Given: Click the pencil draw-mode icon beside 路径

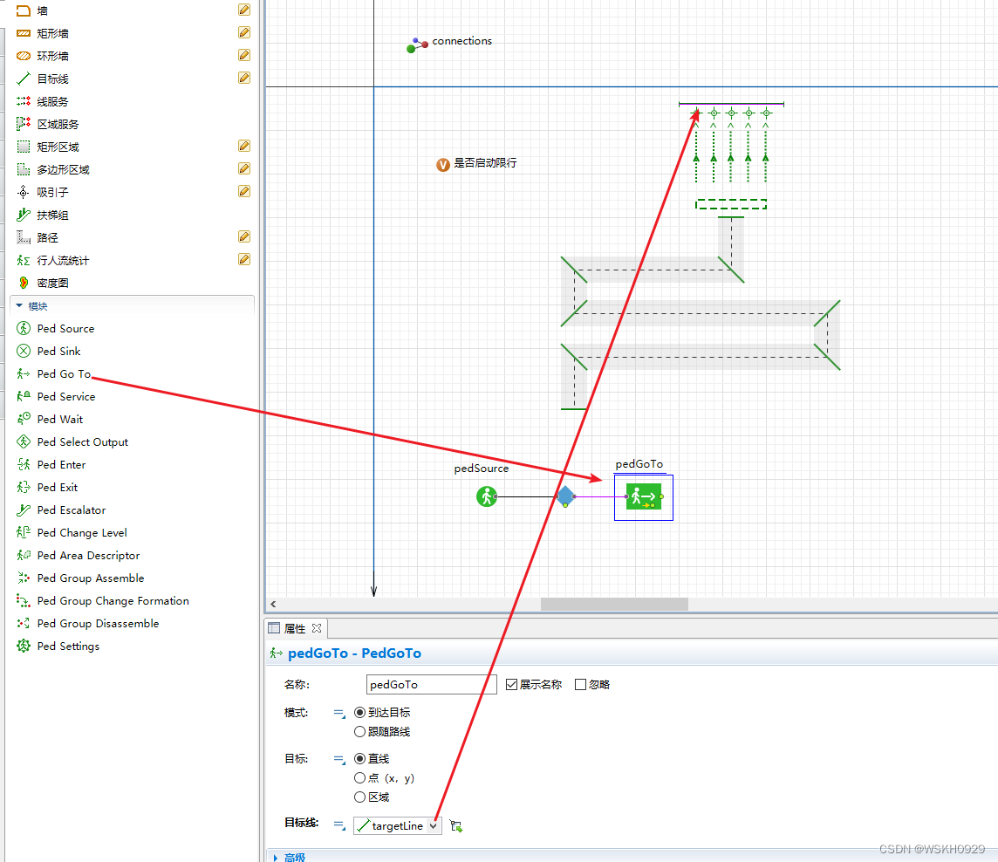Looking at the screenshot, I should coord(244,236).
